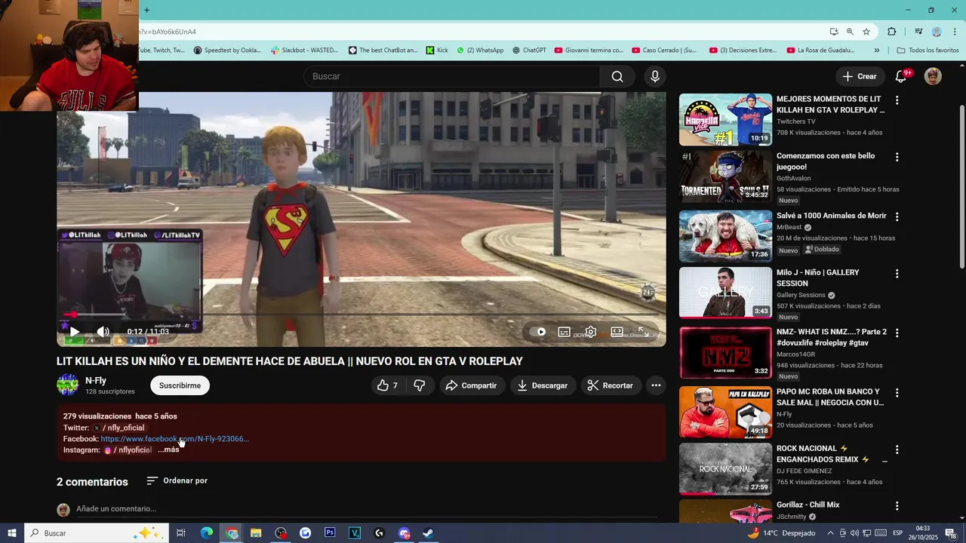
Task: Open Windows Start menu
Action: [x=12, y=533]
